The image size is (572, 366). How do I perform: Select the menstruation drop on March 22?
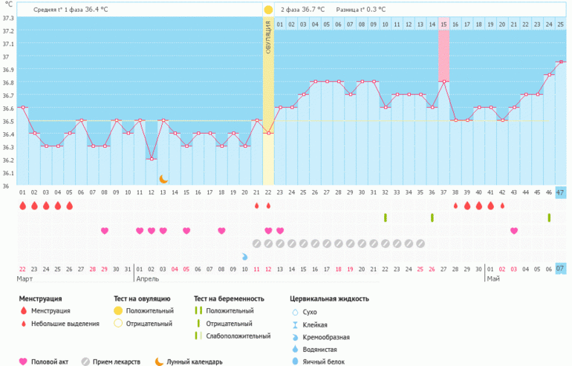[22, 206]
